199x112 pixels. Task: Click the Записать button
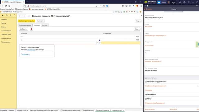(40, 21)
